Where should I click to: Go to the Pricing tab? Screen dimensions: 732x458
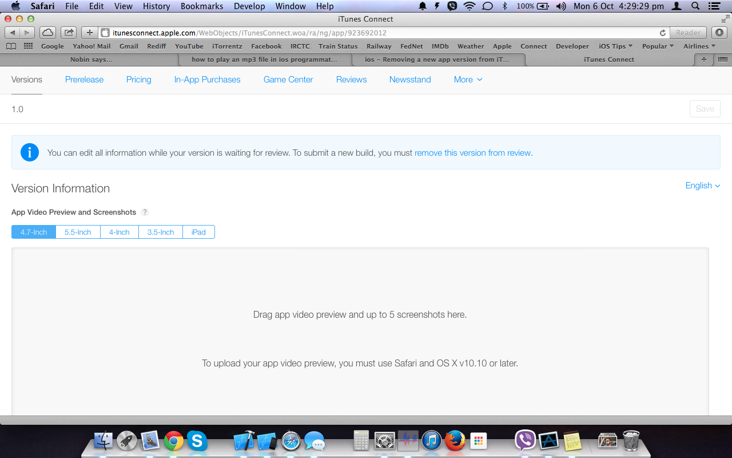139,80
